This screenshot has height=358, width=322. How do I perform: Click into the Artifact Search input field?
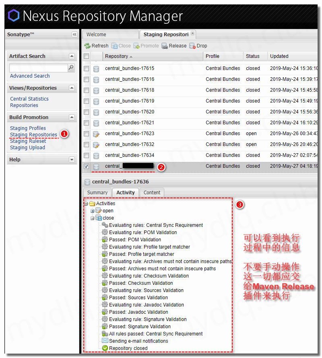(x=39, y=68)
